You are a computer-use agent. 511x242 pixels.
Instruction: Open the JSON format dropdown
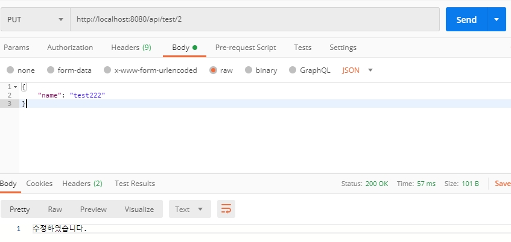tap(357, 70)
